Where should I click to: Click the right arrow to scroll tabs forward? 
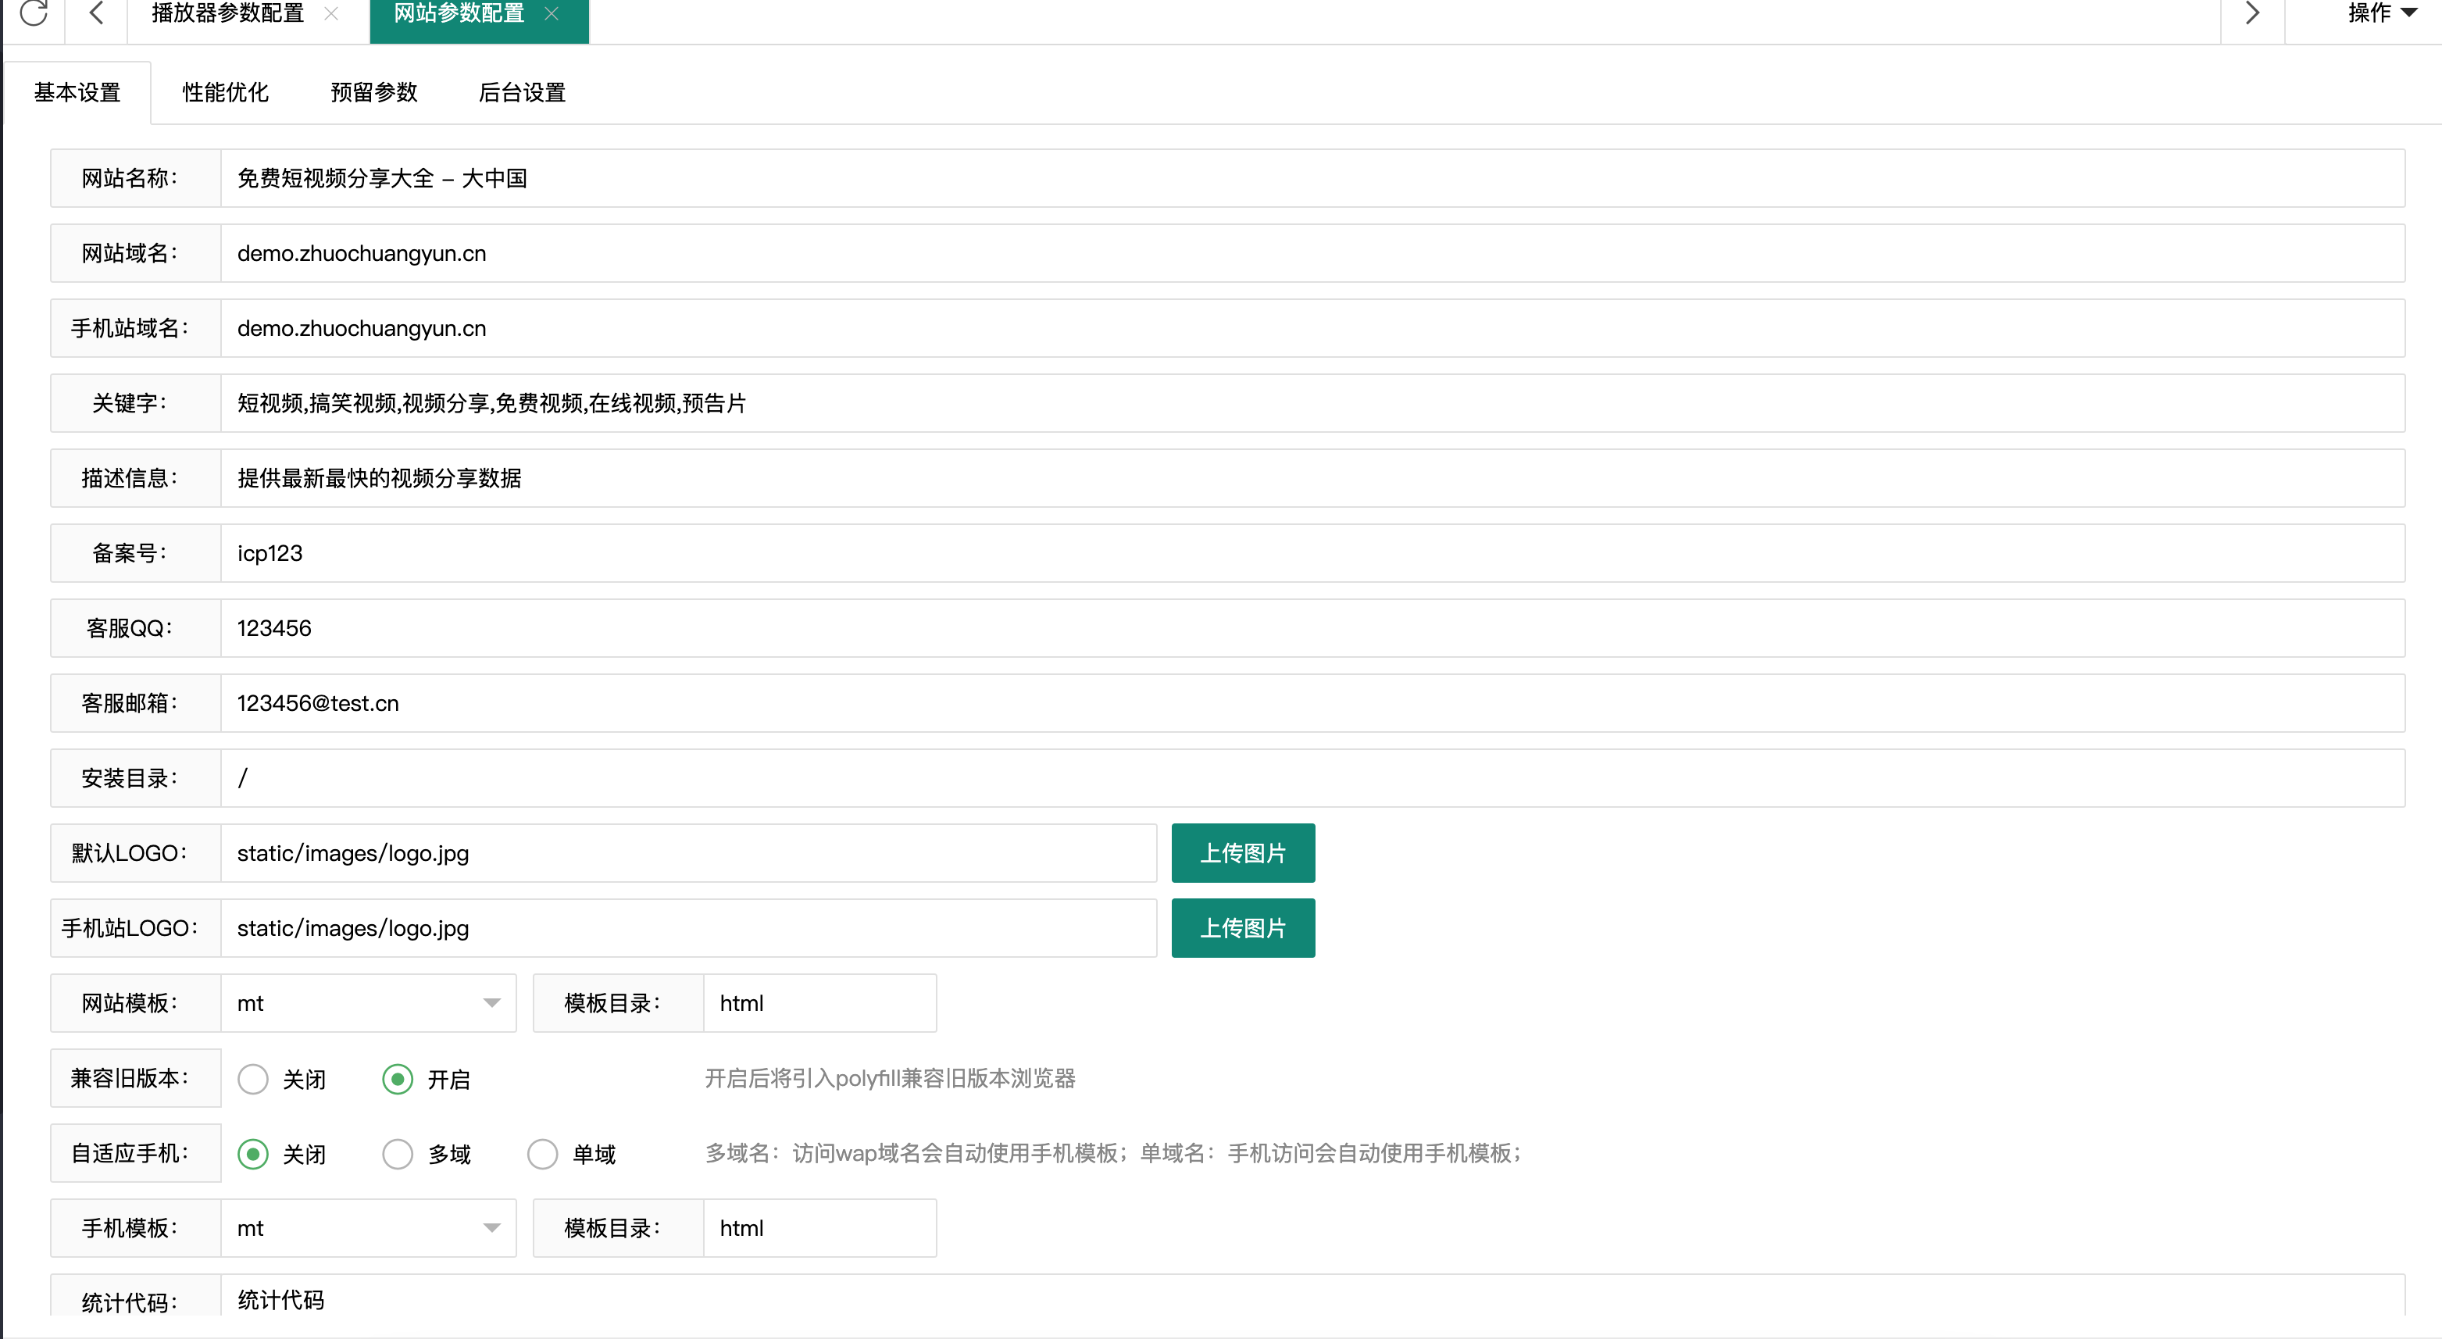[x=2252, y=12]
